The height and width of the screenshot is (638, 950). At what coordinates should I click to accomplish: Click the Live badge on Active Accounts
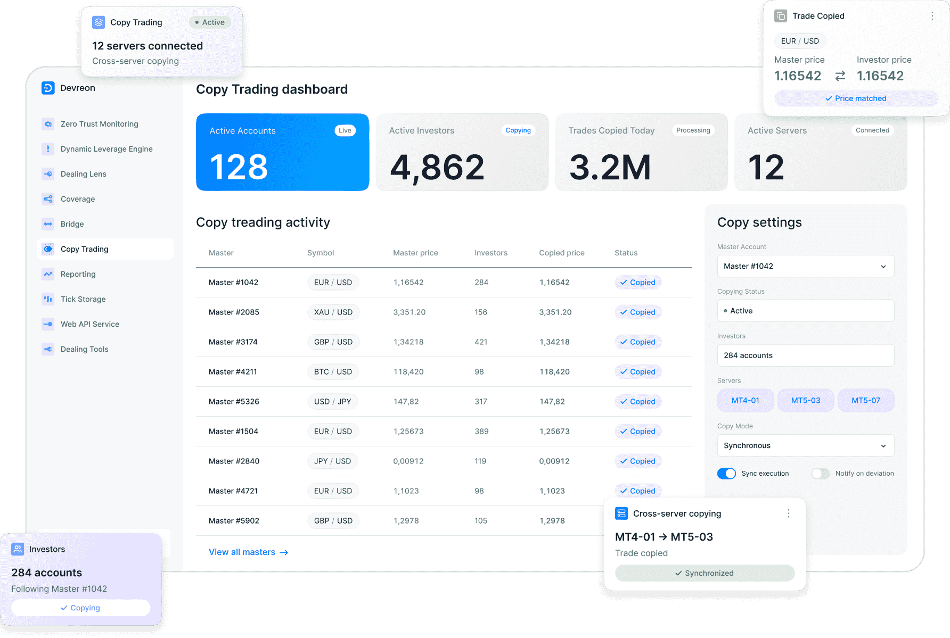(x=345, y=130)
